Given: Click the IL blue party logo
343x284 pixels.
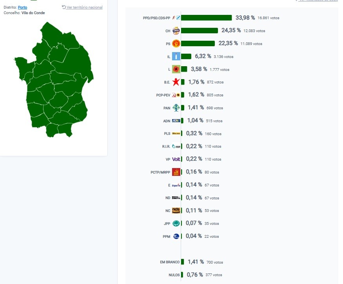Looking at the screenshot, I should coord(176,56).
